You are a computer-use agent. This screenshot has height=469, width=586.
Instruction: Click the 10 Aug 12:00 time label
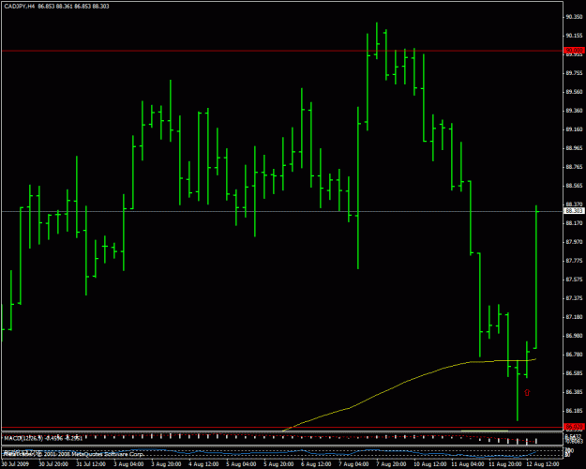pyautogui.click(x=429, y=464)
